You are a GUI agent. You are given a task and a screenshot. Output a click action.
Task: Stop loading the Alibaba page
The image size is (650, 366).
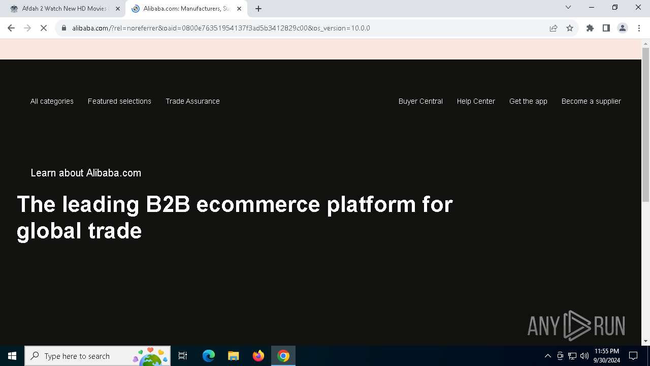[44, 28]
